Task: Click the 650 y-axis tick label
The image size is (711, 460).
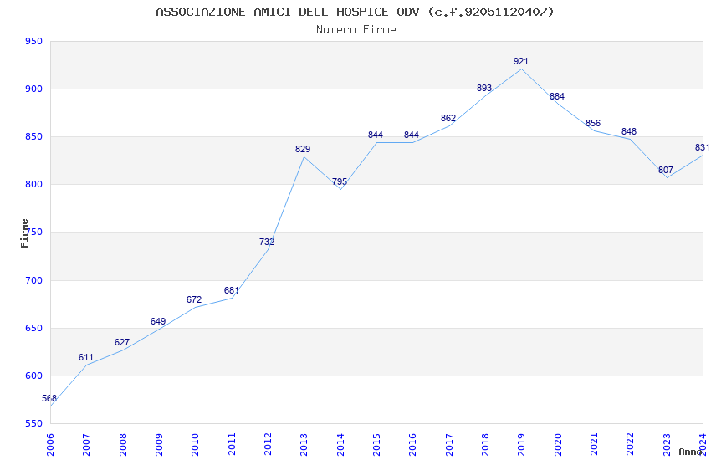Action: 34,328
